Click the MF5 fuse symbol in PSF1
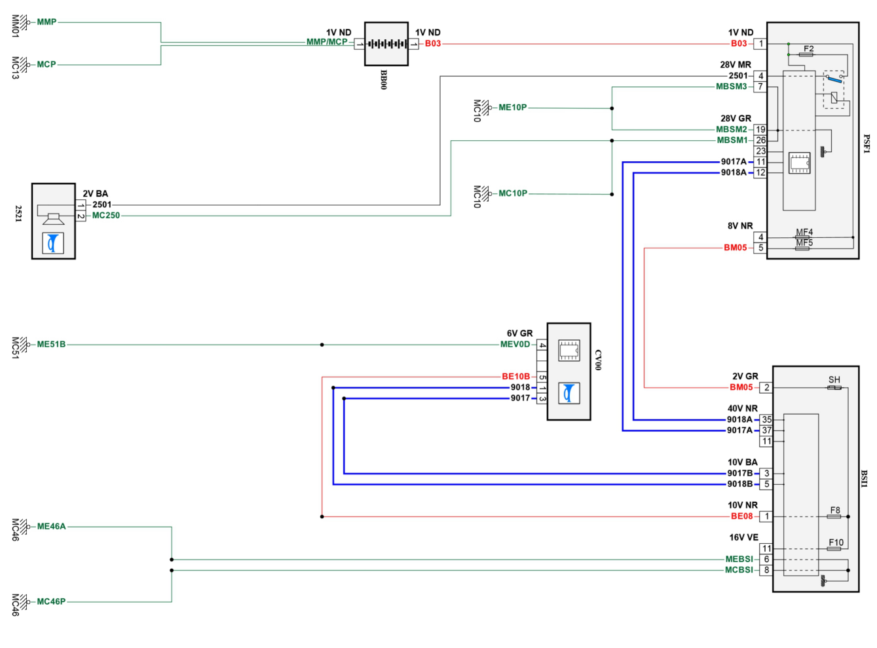The height and width of the screenshot is (648, 877). (802, 248)
